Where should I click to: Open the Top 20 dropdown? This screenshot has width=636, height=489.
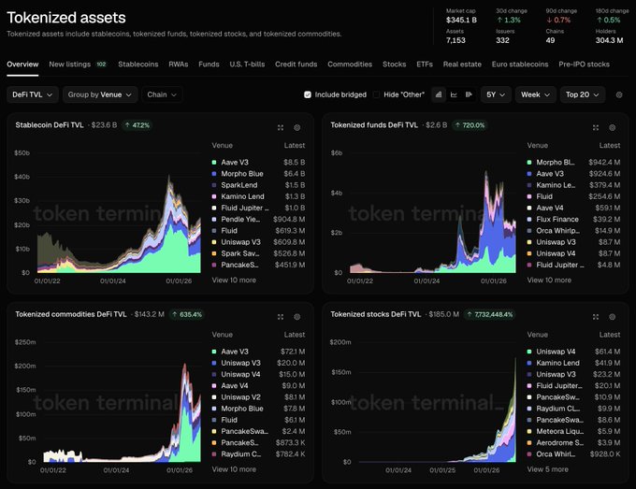[x=583, y=94]
